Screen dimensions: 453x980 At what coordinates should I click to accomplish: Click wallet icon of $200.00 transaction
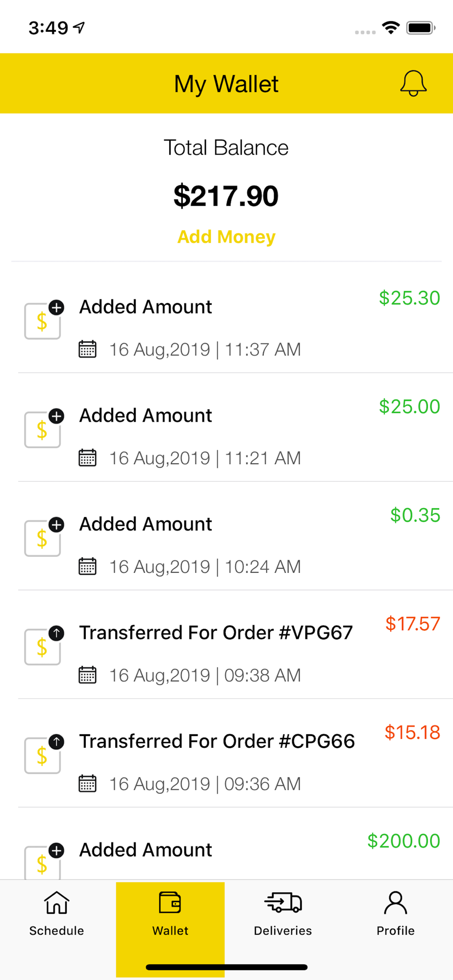pos(44,861)
